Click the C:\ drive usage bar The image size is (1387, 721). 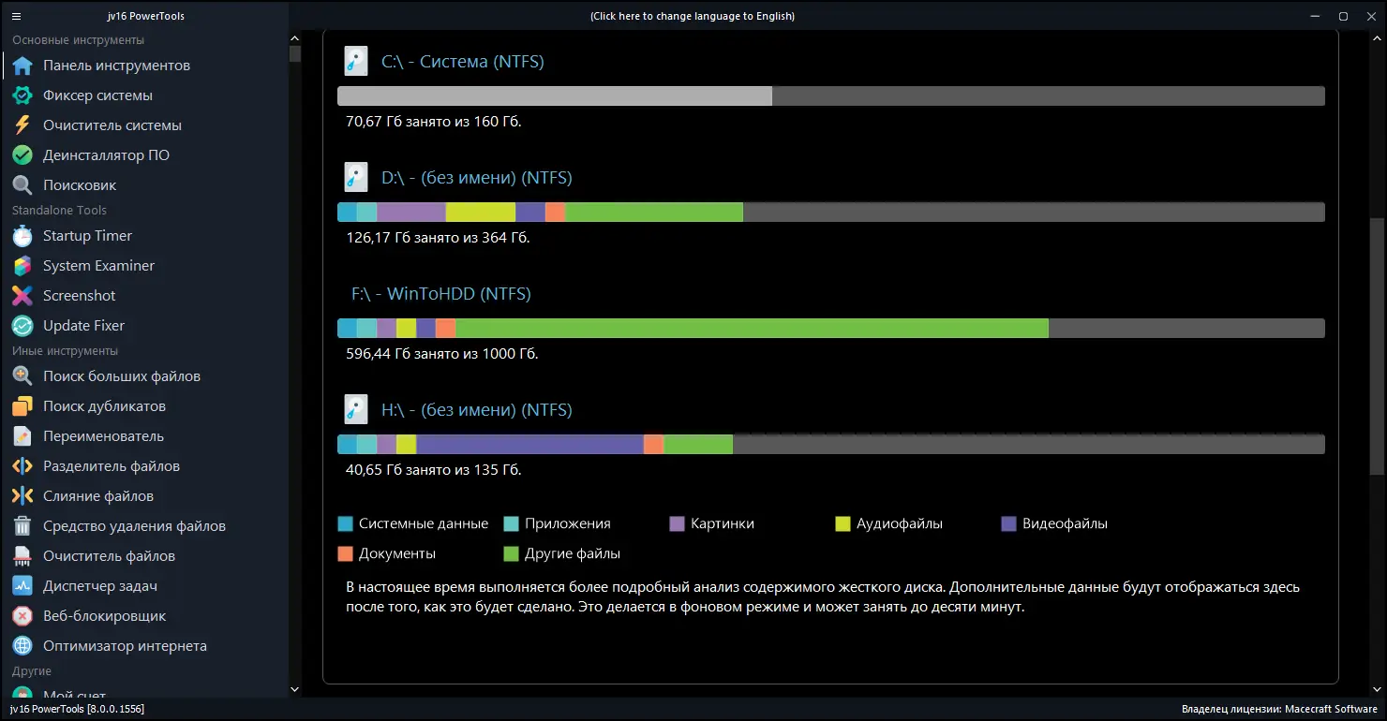[830, 96]
